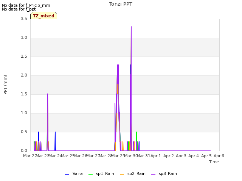The height and width of the screenshot is (181, 242).
Task: Click the green sp1_Rain legend color marker
Action: pyautogui.click(x=91, y=174)
